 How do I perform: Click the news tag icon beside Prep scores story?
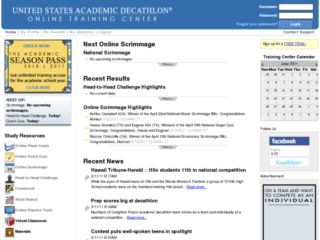[x=87, y=208]
